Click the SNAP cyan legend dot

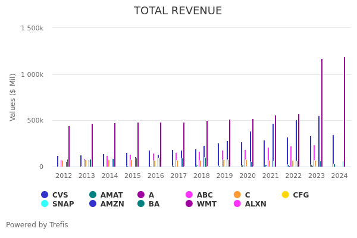[x=45, y=203]
